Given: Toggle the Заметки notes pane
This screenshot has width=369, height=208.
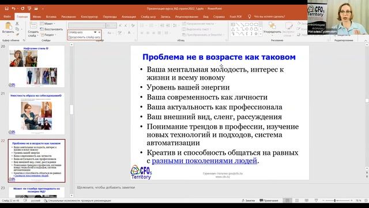Looking at the screenshot, I should pyautogui.click(x=248, y=200).
